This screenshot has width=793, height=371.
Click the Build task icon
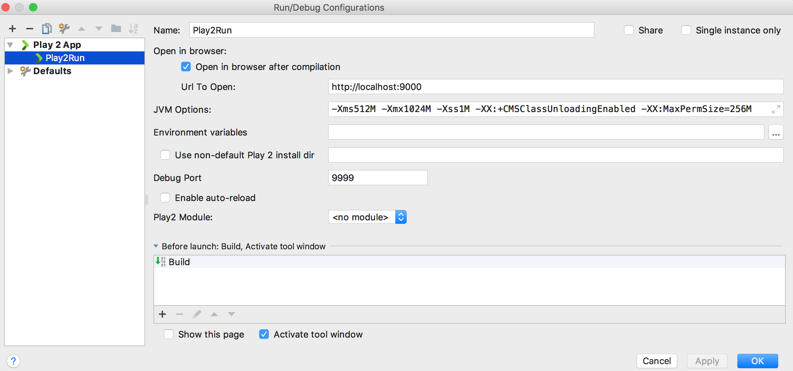[x=161, y=262]
